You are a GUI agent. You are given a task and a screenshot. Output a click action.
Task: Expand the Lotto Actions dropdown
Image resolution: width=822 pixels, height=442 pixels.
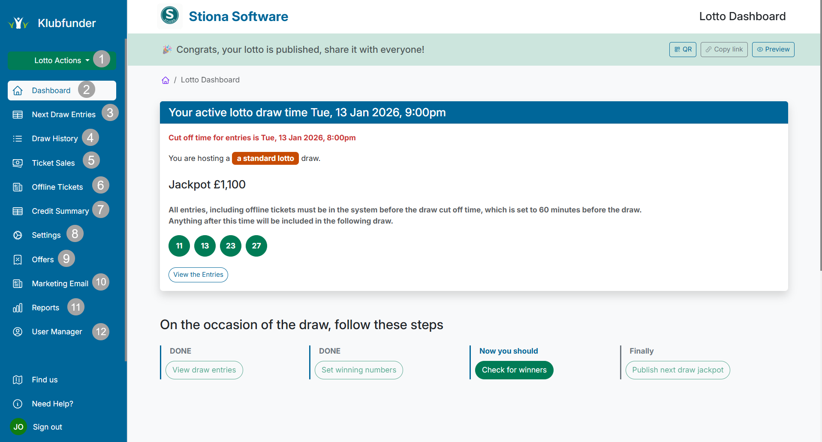click(x=57, y=60)
